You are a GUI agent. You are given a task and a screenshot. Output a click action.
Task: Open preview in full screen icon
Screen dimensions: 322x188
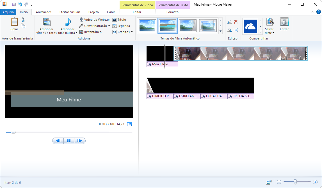point(129,124)
